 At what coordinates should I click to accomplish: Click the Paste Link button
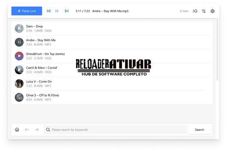coord(27,11)
